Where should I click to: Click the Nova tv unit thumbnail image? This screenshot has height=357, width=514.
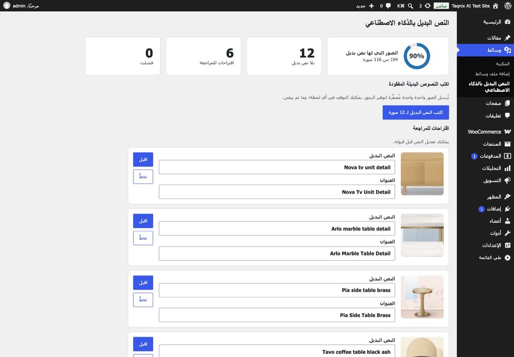(422, 174)
